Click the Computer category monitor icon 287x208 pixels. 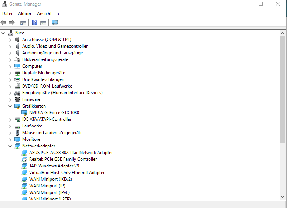pyautogui.click(x=17, y=66)
